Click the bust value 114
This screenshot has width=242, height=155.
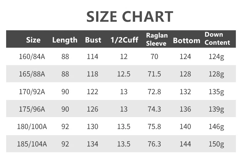pyautogui.click(x=92, y=57)
